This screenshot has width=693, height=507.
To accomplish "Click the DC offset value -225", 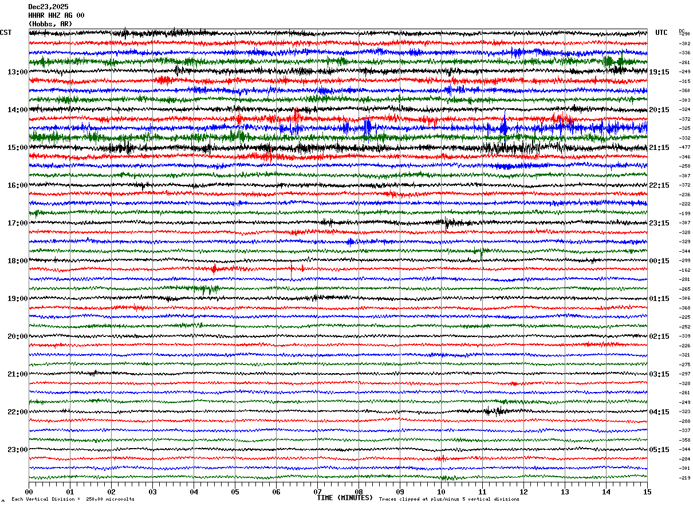I will (684, 317).
